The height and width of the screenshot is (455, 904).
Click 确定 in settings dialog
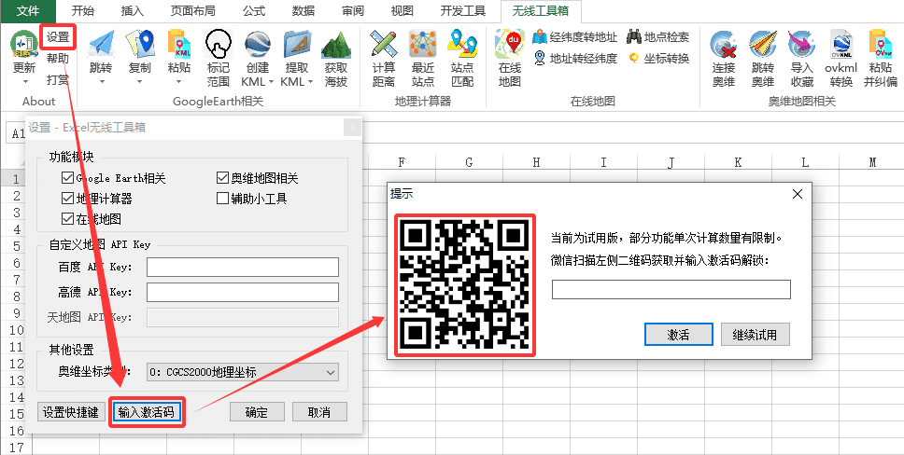point(257,412)
